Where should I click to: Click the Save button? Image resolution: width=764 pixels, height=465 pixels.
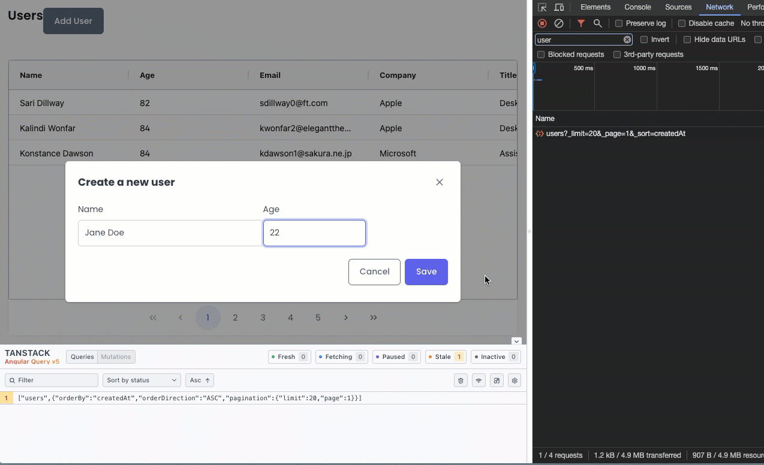426,272
